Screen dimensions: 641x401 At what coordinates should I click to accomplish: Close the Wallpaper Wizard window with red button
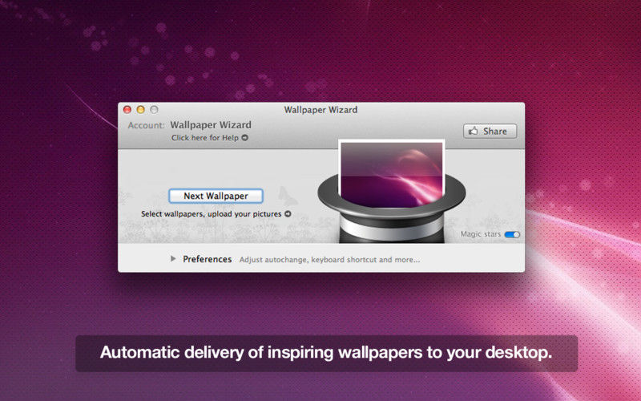tap(127, 110)
